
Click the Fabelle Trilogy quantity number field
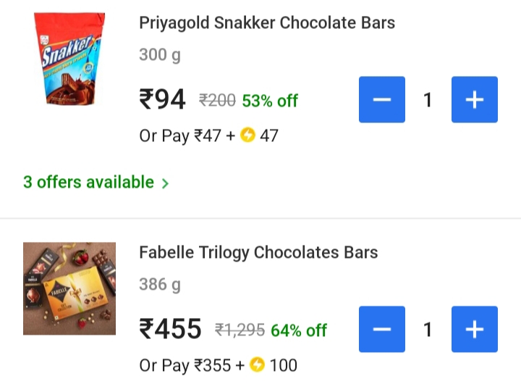point(428,330)
